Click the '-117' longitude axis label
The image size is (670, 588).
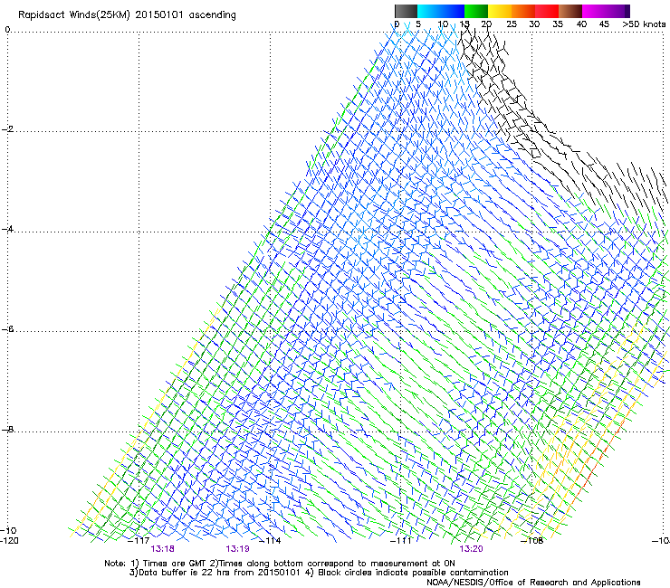[x=139, y=541]
